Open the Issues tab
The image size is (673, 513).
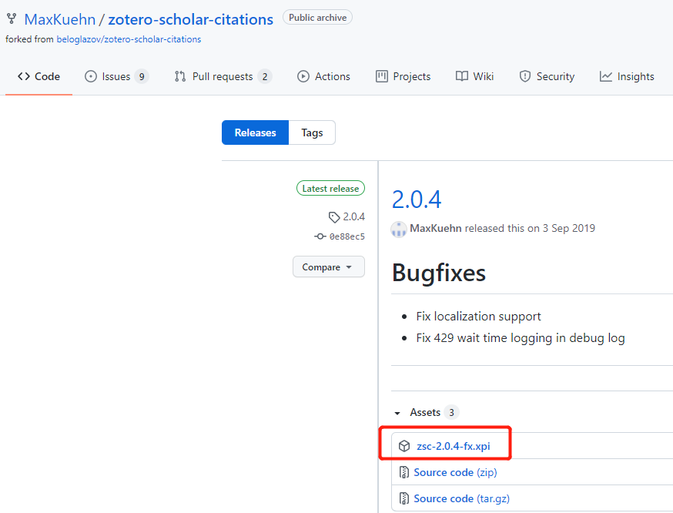(x=117, y=76)
